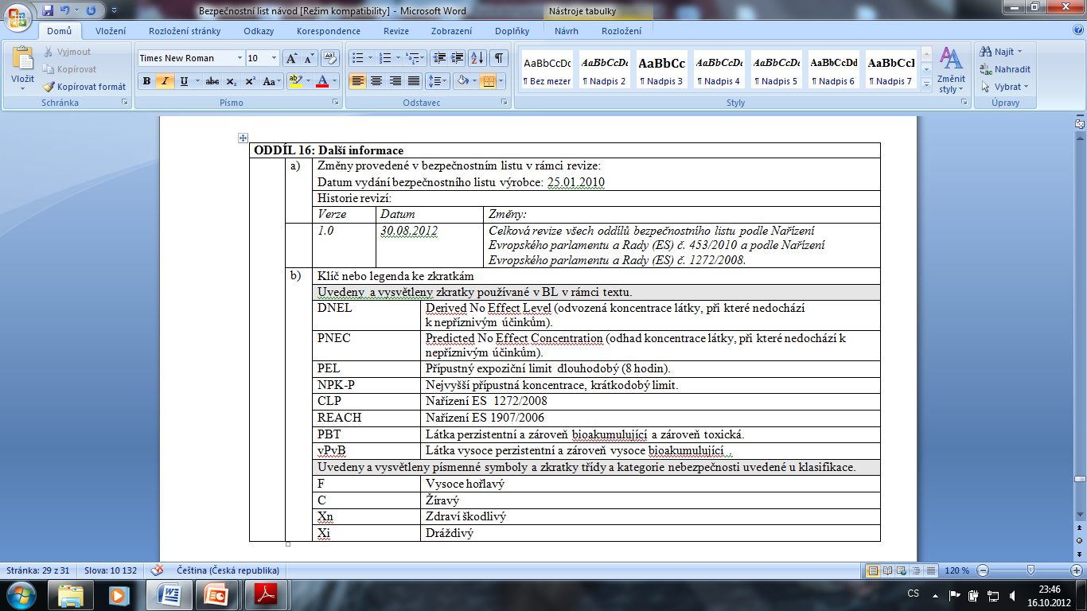Justify the text
Screen dimensions: 1087x611
(413, 81)
